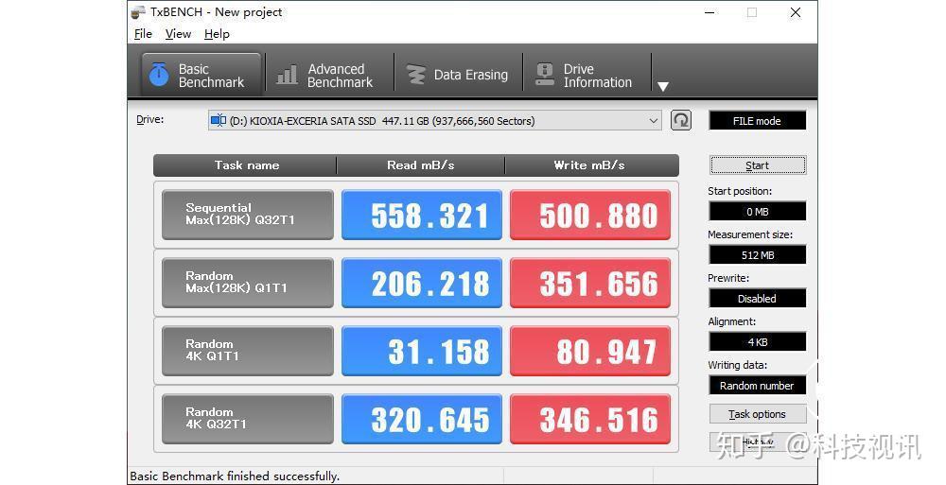Run Sequential Max(128K) Q32T1 task
The width and height of the screenshot is (946, 485).
pyautogui.click(x=247, y=215)
